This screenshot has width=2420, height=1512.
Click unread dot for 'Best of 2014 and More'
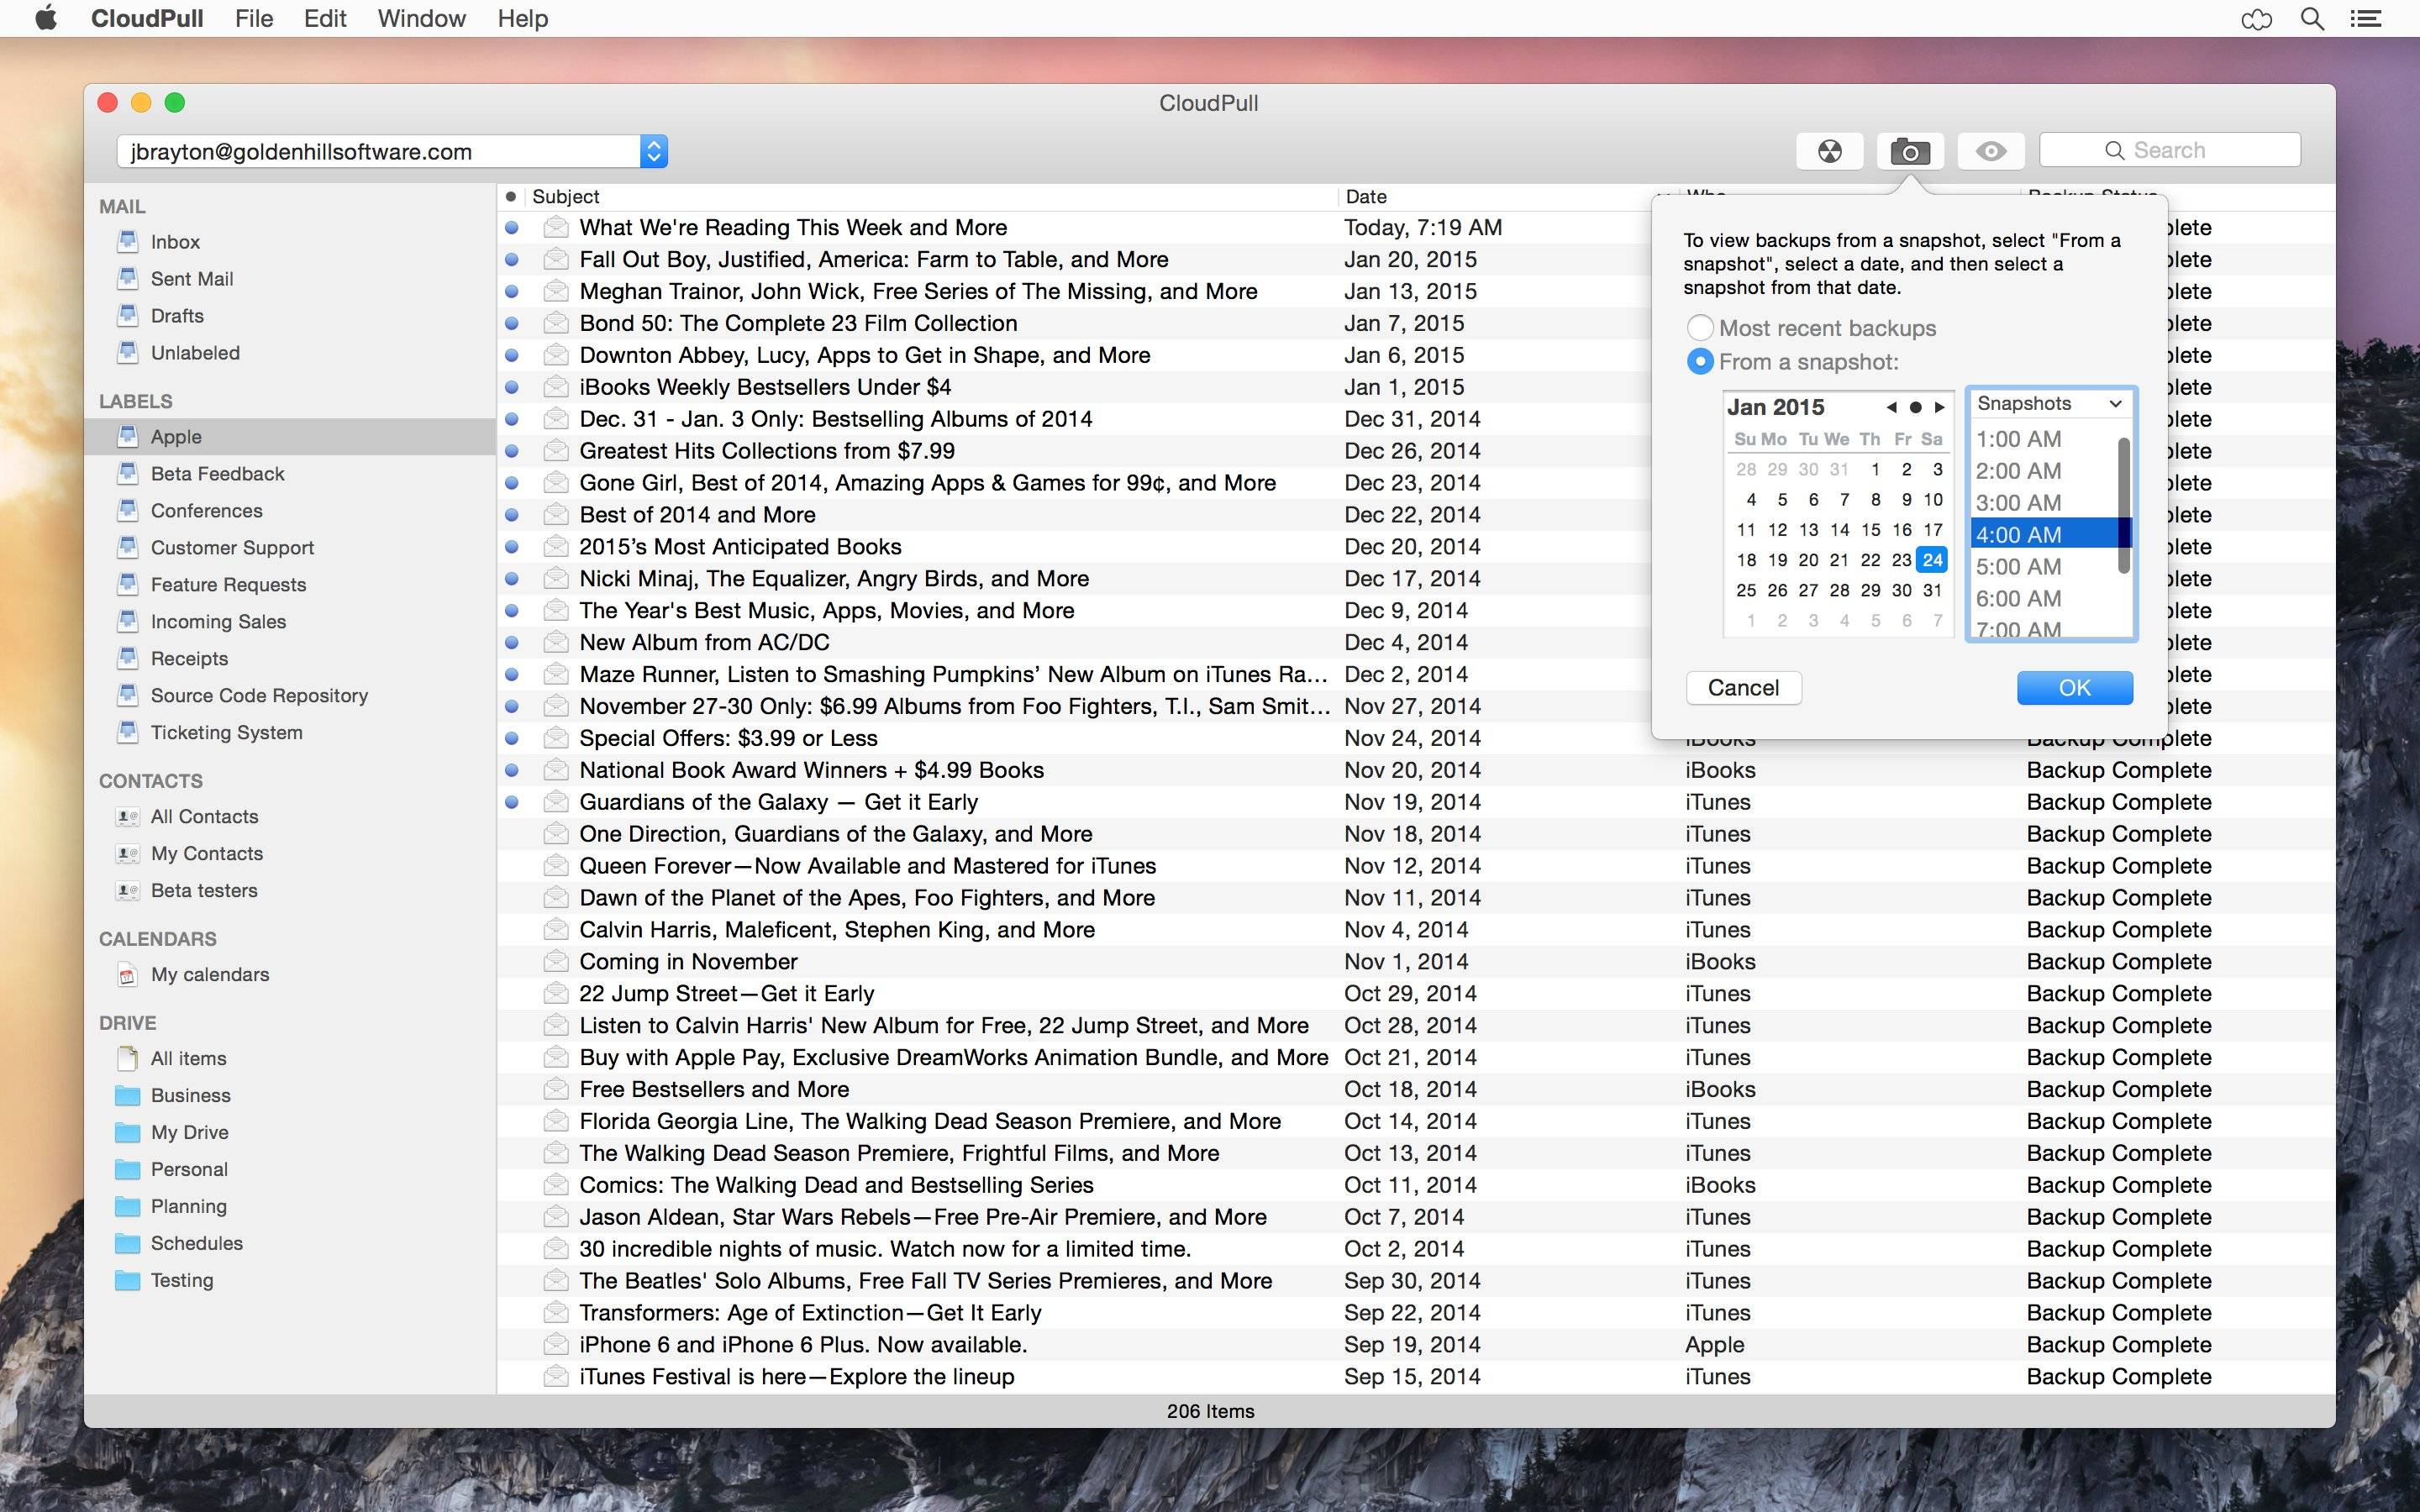pyautogui.click(x=512, y=515)
